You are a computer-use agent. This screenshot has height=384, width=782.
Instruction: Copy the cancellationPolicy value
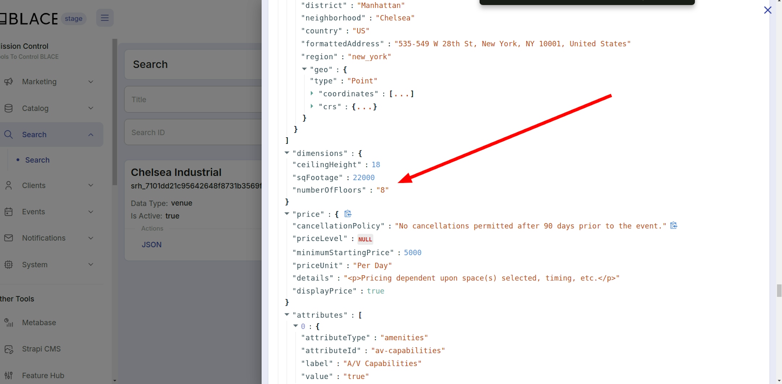tap(673, 225)
